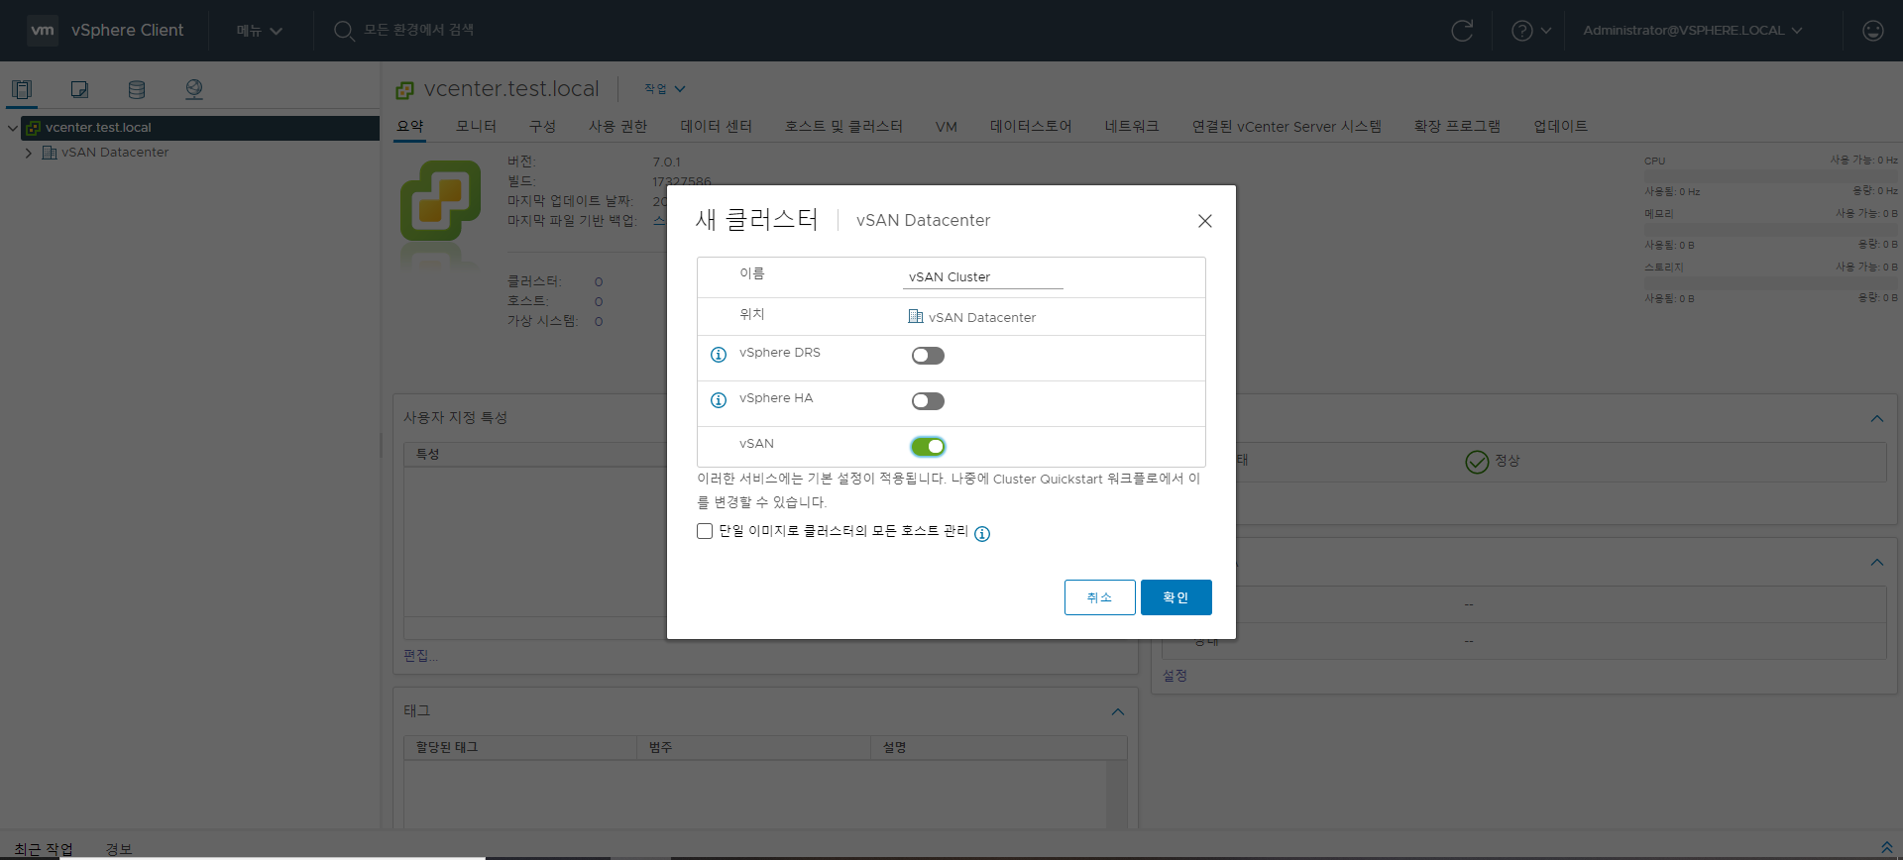Open the 최근 작업 bottom tab
Screen dimensions: 1903x860
coord(44,849)
